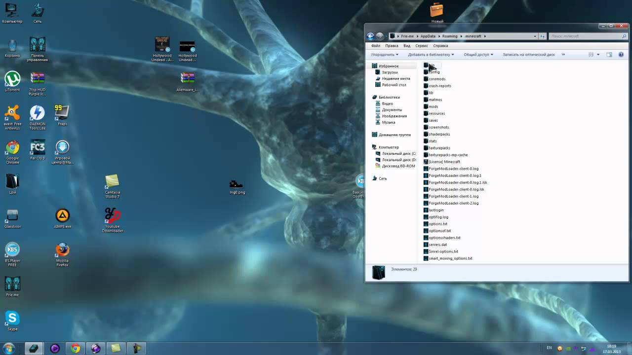Open the Упорядочить dropdown
Screen dimensions: 632x355
pos(385,55)
